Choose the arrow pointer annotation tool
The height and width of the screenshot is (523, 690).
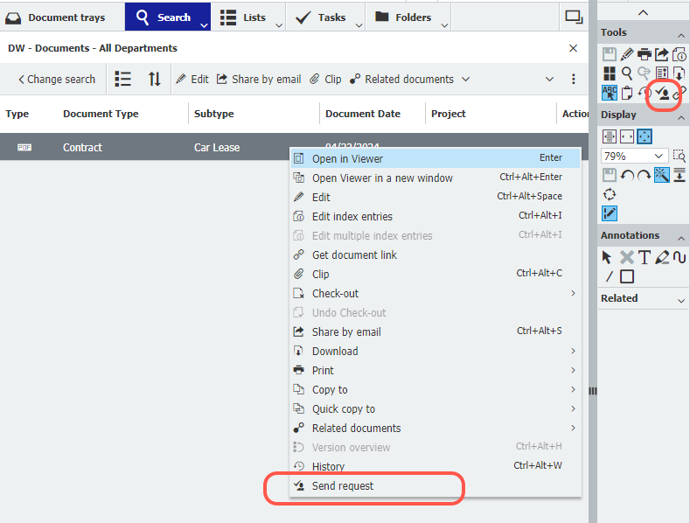pos(607,257)
